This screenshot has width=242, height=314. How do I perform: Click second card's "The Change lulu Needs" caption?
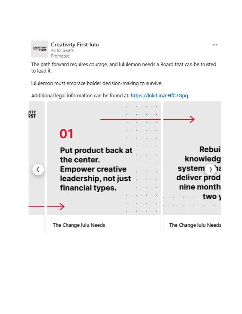click(x=195, y=225)
